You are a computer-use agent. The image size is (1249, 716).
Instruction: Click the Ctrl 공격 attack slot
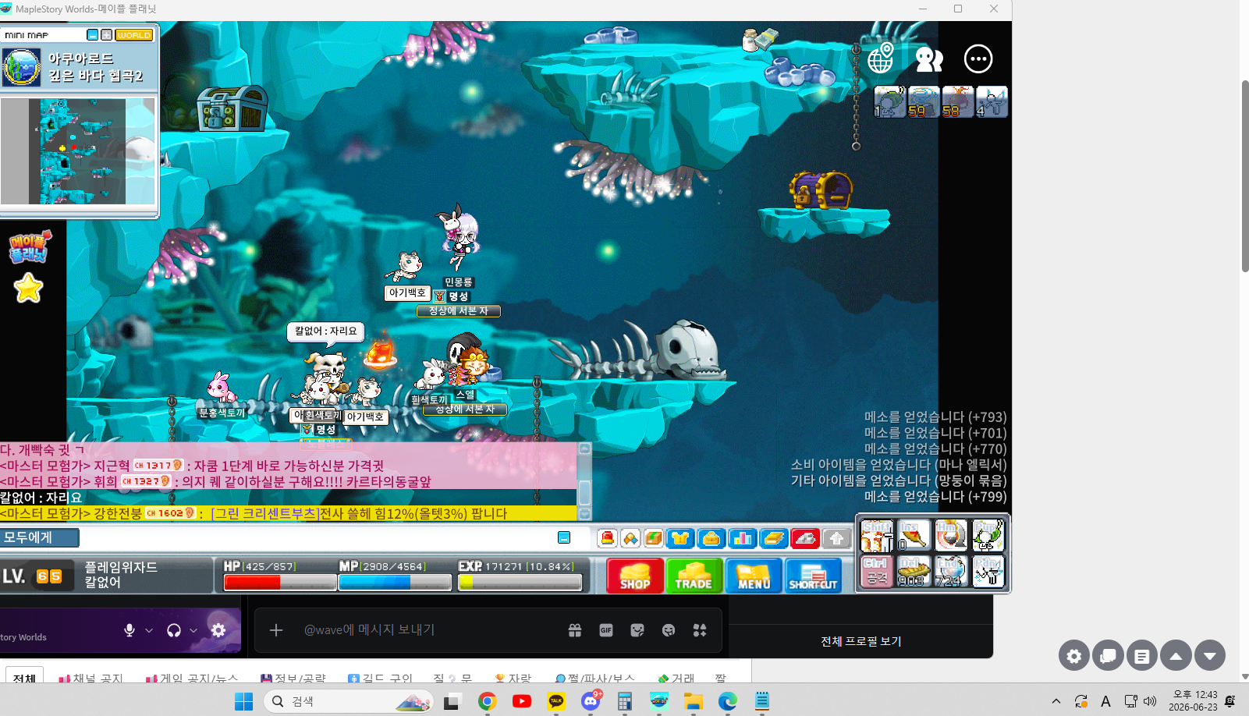click(877, 571)
